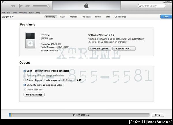Open the View menu
Image resolution: width=173 pixels, height=125 pixels.
(15, 12)
